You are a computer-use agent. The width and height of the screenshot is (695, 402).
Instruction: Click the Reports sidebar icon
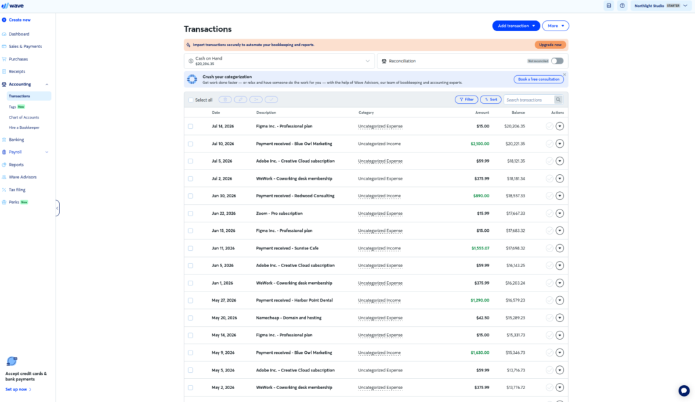4,165
